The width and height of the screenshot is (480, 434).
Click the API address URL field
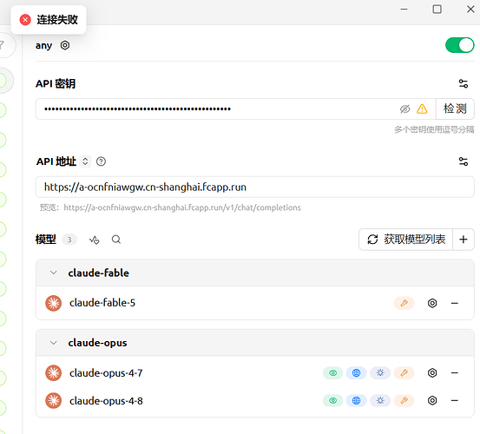click(x=255, y=187)
